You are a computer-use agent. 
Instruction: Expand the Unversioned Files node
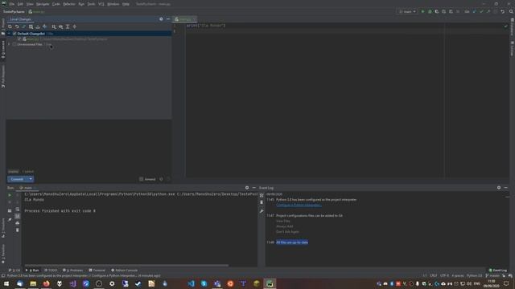point(9,44)
